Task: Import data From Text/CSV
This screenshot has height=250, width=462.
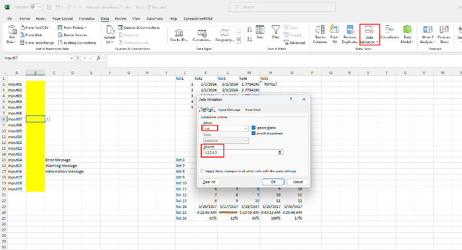Action: coord(35,27)
